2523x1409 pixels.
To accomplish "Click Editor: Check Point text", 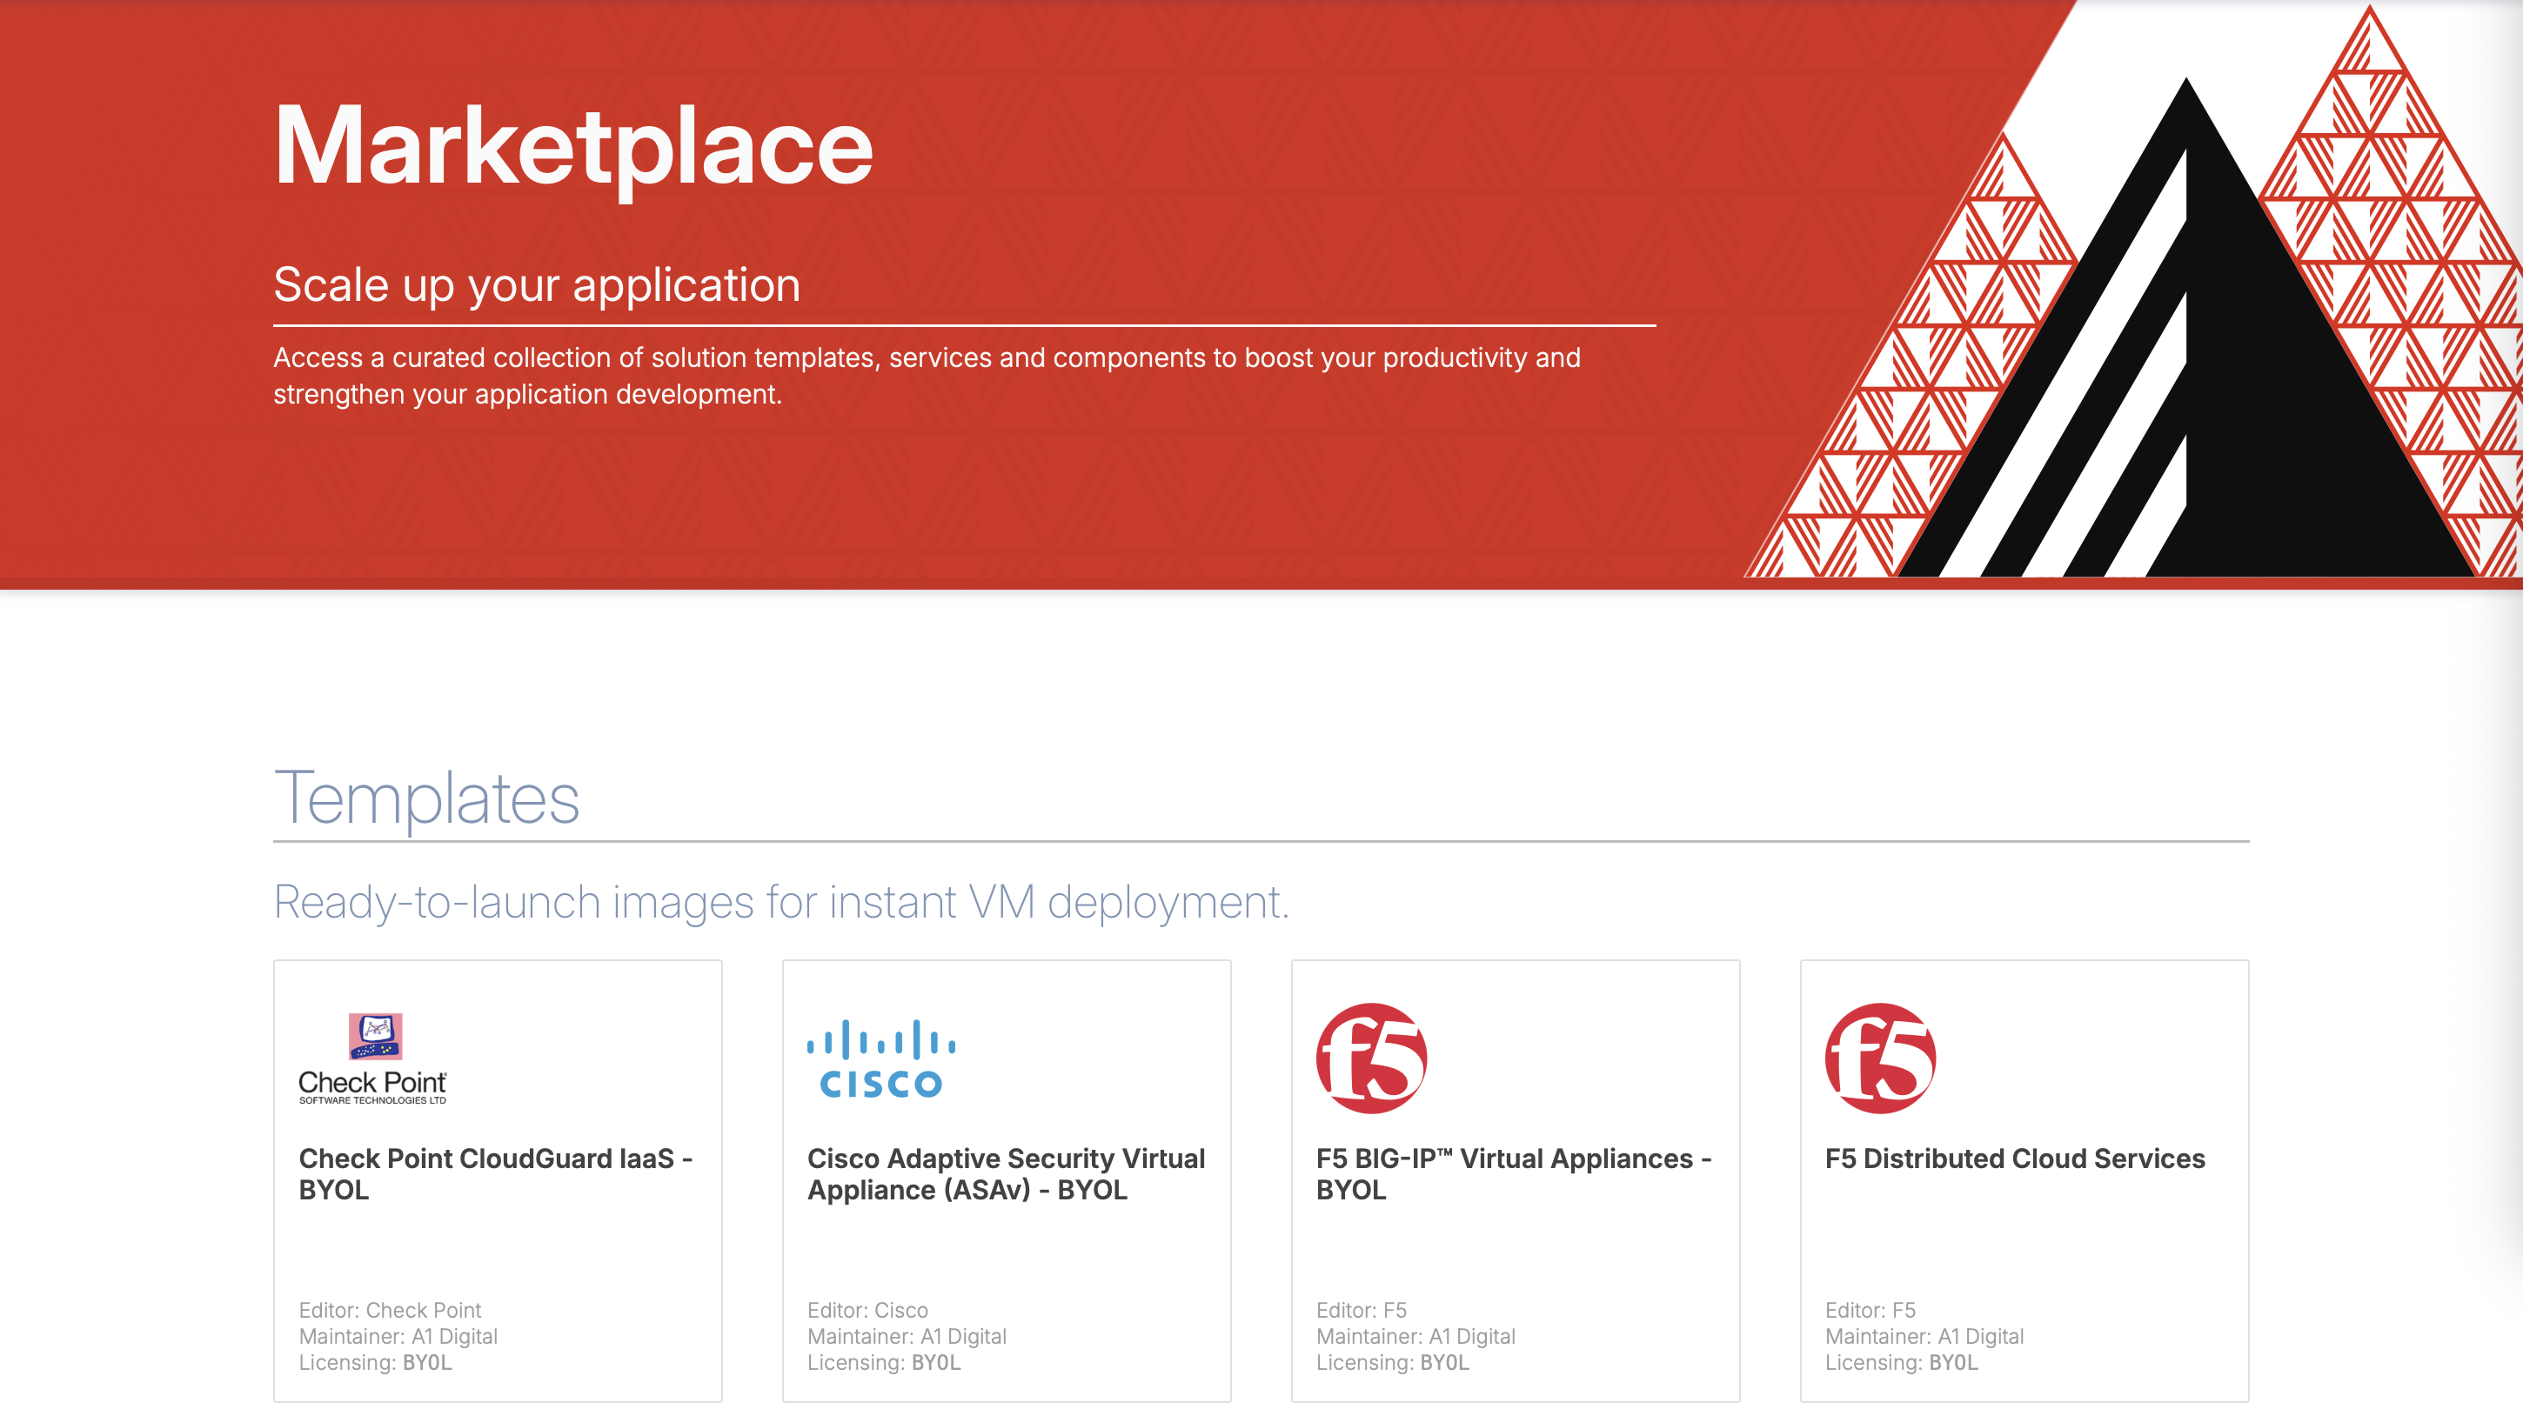I will pyautogui.click(x=390, y=1310).
